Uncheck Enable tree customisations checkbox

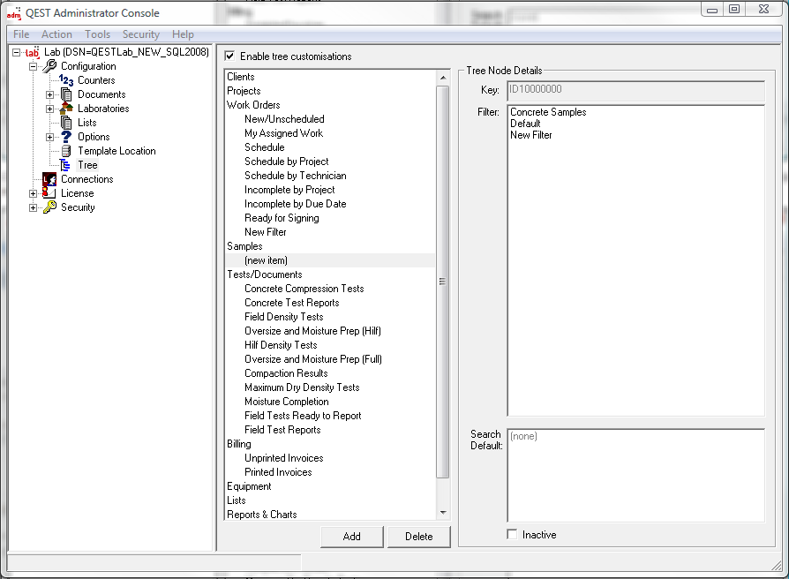pyautogui.click(x=230, y=56)
